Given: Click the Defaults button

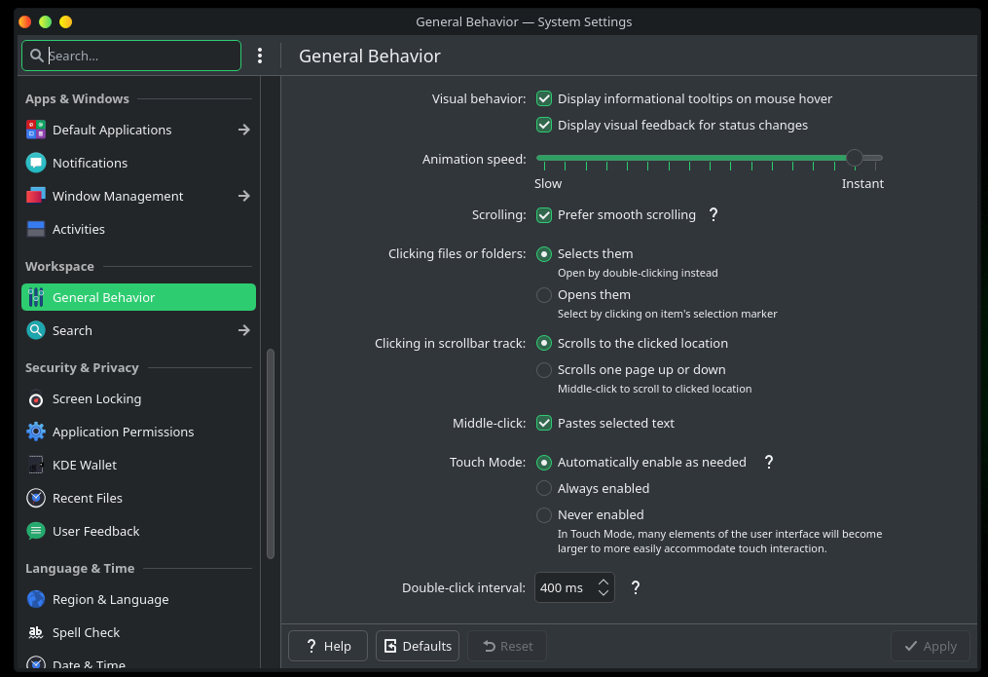Looking at the screenshot, I should (x=417, y=646).
